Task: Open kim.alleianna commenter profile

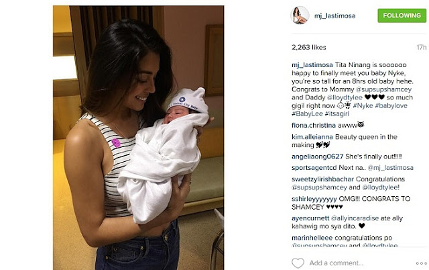Action: click(x=312, y=137)
